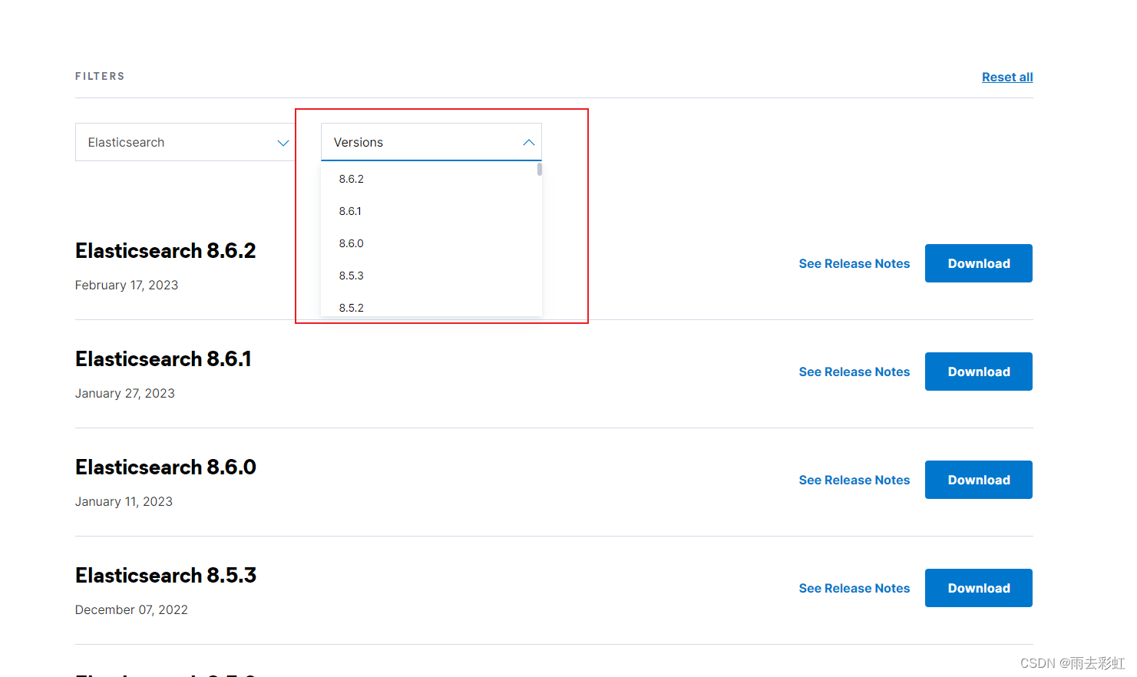Click the Elasticsearch 8.6.1 heading

coord(164,359)
